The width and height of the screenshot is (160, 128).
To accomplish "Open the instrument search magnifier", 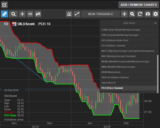I will click(x=13, y=14).
